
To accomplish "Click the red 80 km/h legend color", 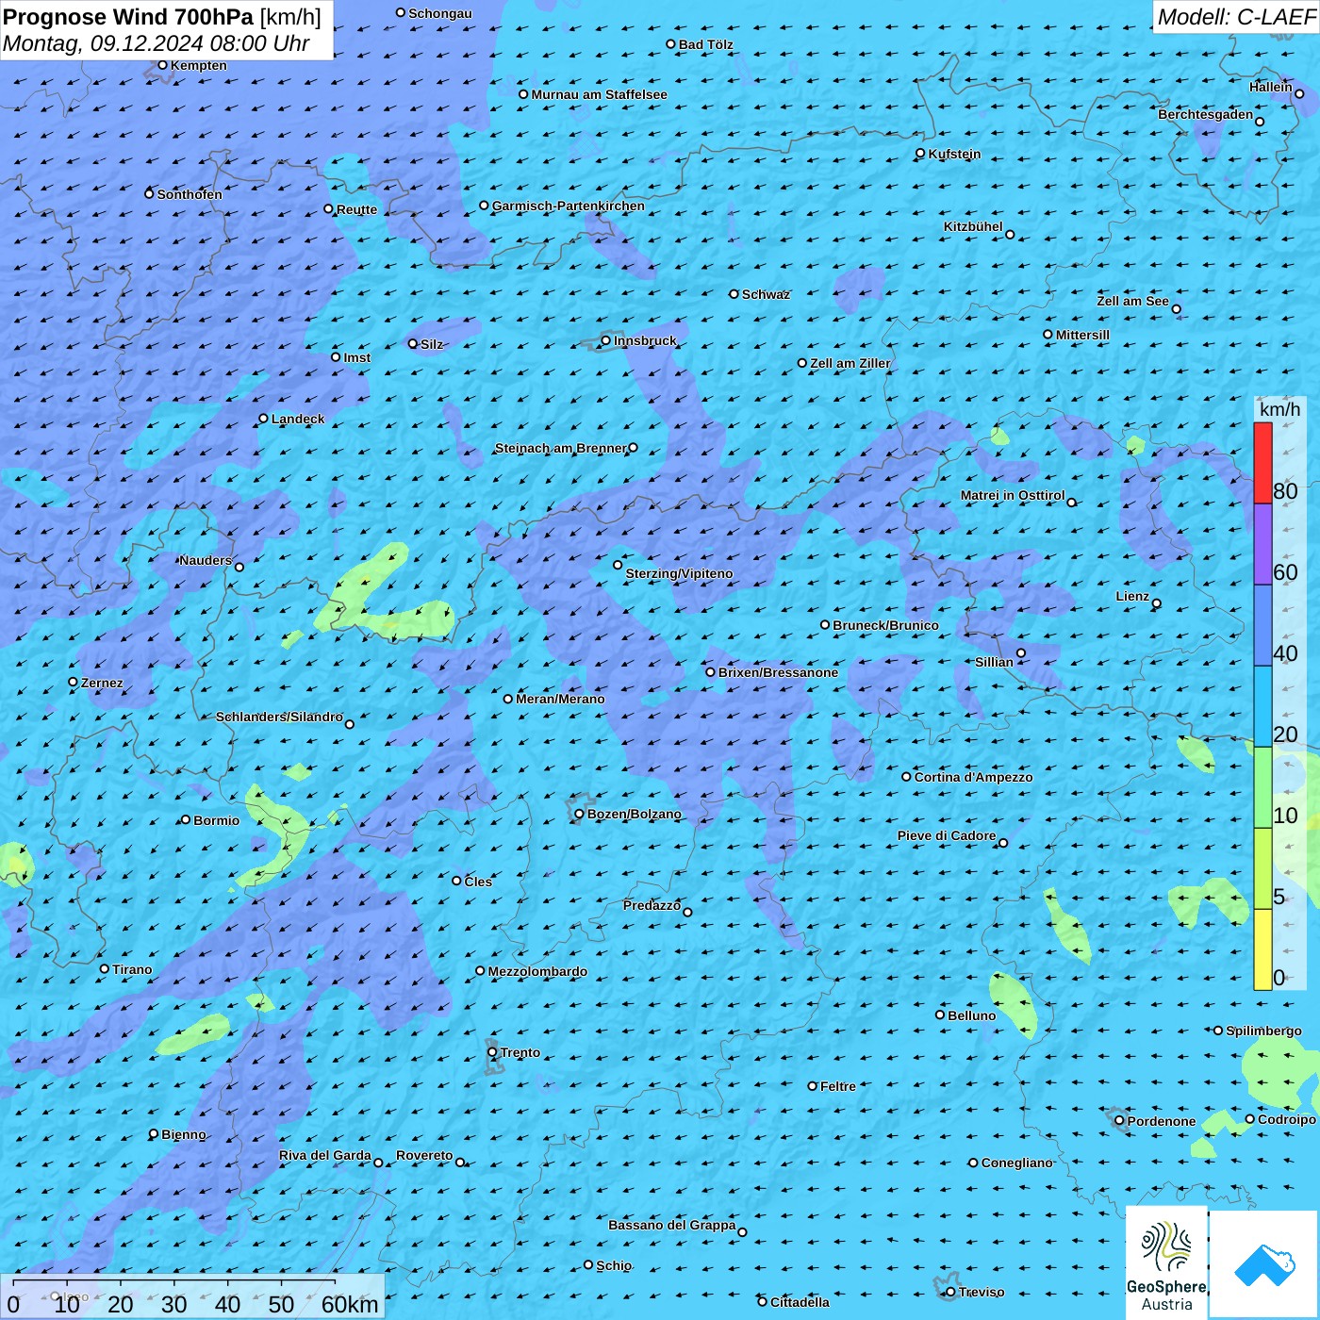I will tap(1262, 463).
